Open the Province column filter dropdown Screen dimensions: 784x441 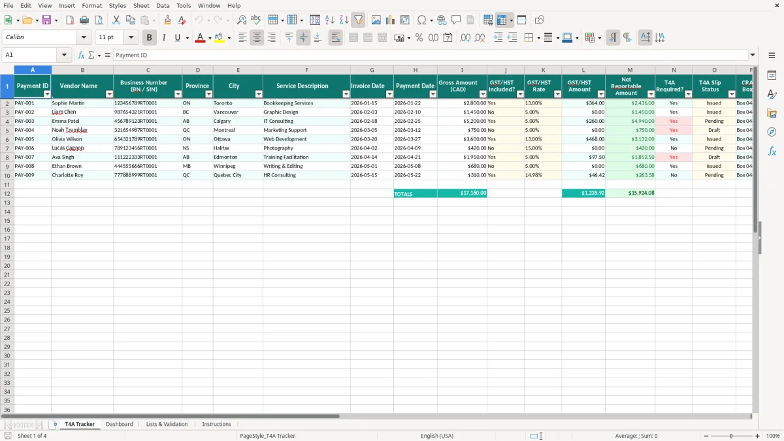209,94
